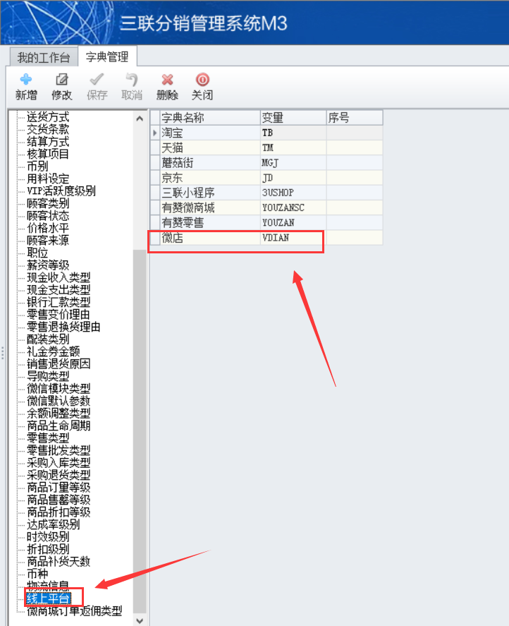
Task: Select the 字典管理 tab
Action: (x=107, y=56)
